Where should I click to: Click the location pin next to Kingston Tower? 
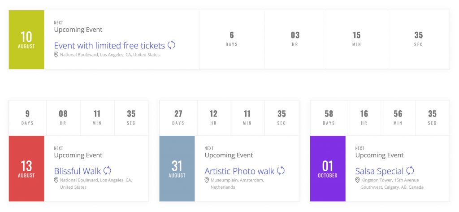pyautogui.click(x=357, y=180)
